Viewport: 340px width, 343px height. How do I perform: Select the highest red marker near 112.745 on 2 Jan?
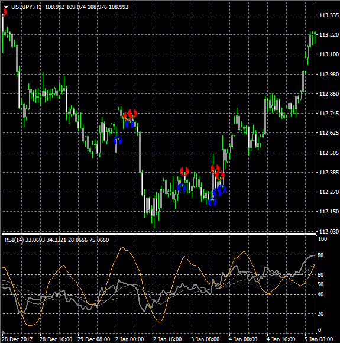[132, 113]
